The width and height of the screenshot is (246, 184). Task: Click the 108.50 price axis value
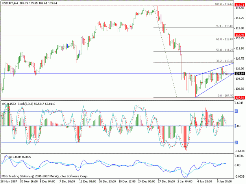click(240, 89)
